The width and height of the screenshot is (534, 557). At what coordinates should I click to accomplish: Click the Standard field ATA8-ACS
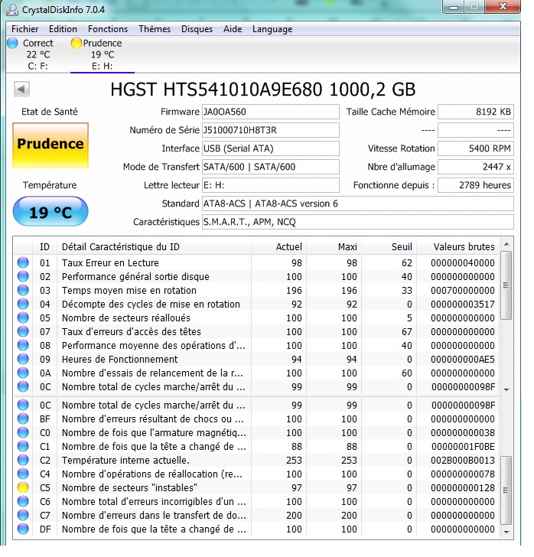[358, 204]
